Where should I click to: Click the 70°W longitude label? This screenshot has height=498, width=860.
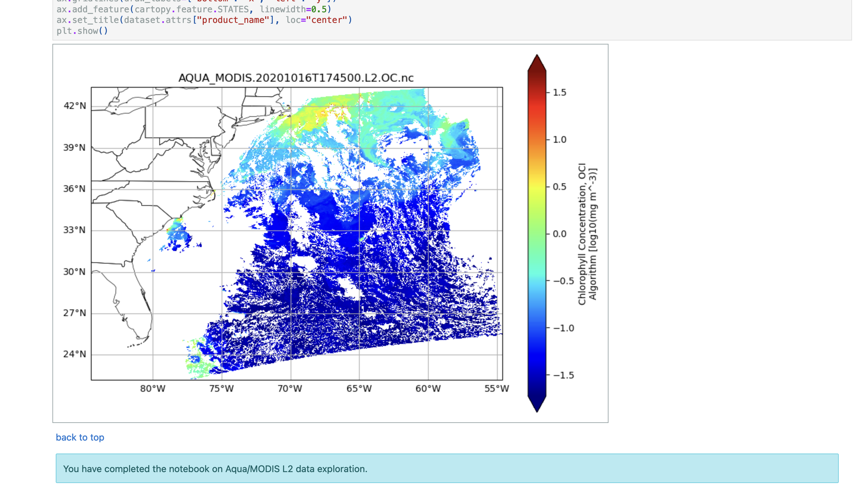click(x=290, y=389)
